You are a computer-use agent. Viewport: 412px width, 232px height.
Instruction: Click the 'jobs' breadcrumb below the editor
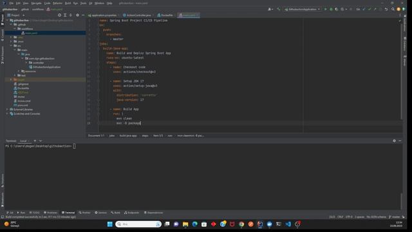tap(112, 136)
